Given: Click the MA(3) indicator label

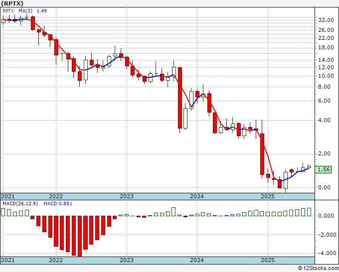Looking at the screenshot, I should [x=25, y=11].
